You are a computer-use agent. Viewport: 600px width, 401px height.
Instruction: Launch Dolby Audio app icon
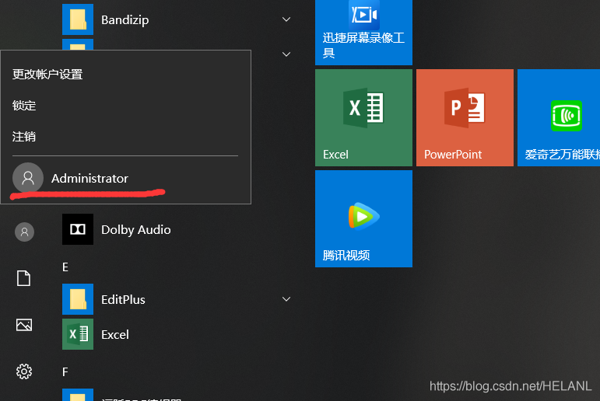pos(78,229)
